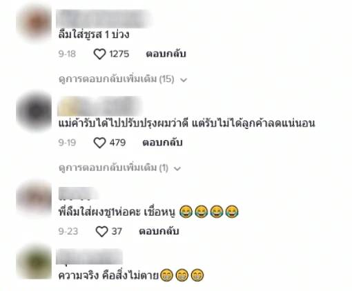Click the 1275 like count
352x291 pixels.
pyautogui.click(x=119, y=54)
